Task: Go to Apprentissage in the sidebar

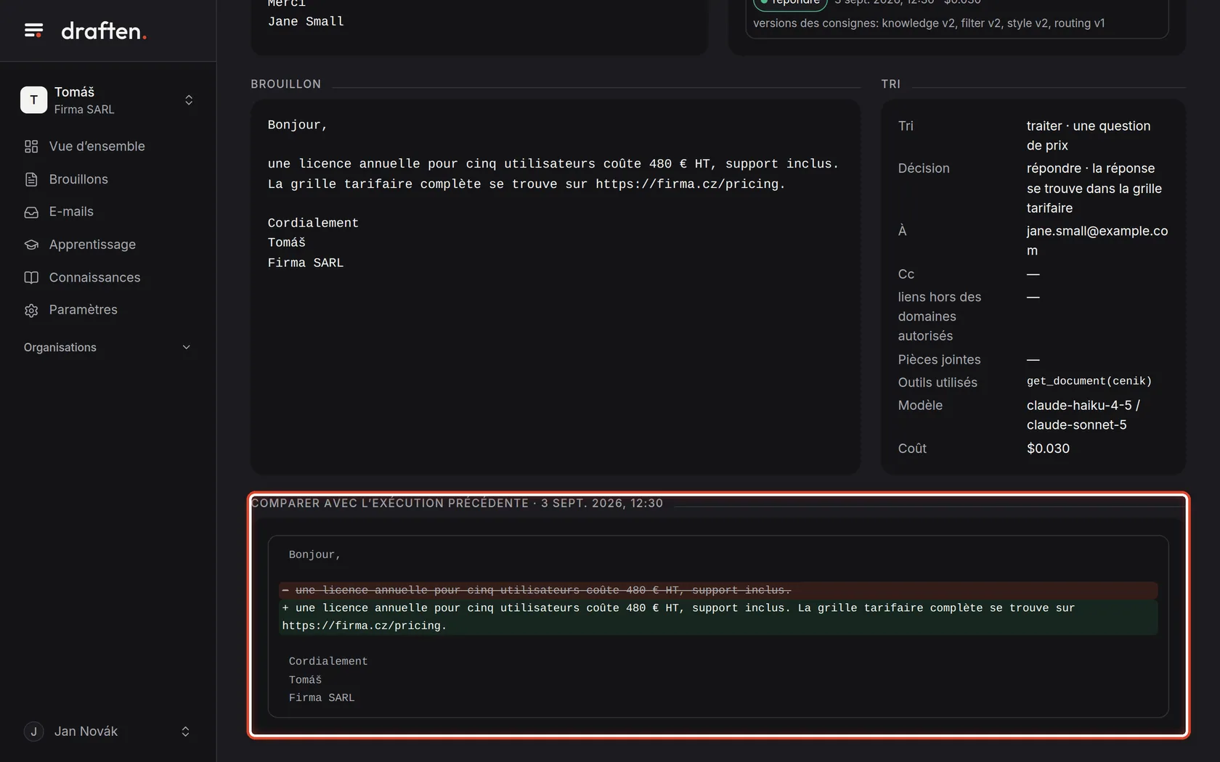Action: [92, 245]
